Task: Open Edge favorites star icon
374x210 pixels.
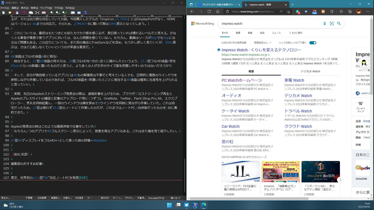Action: 341,11
